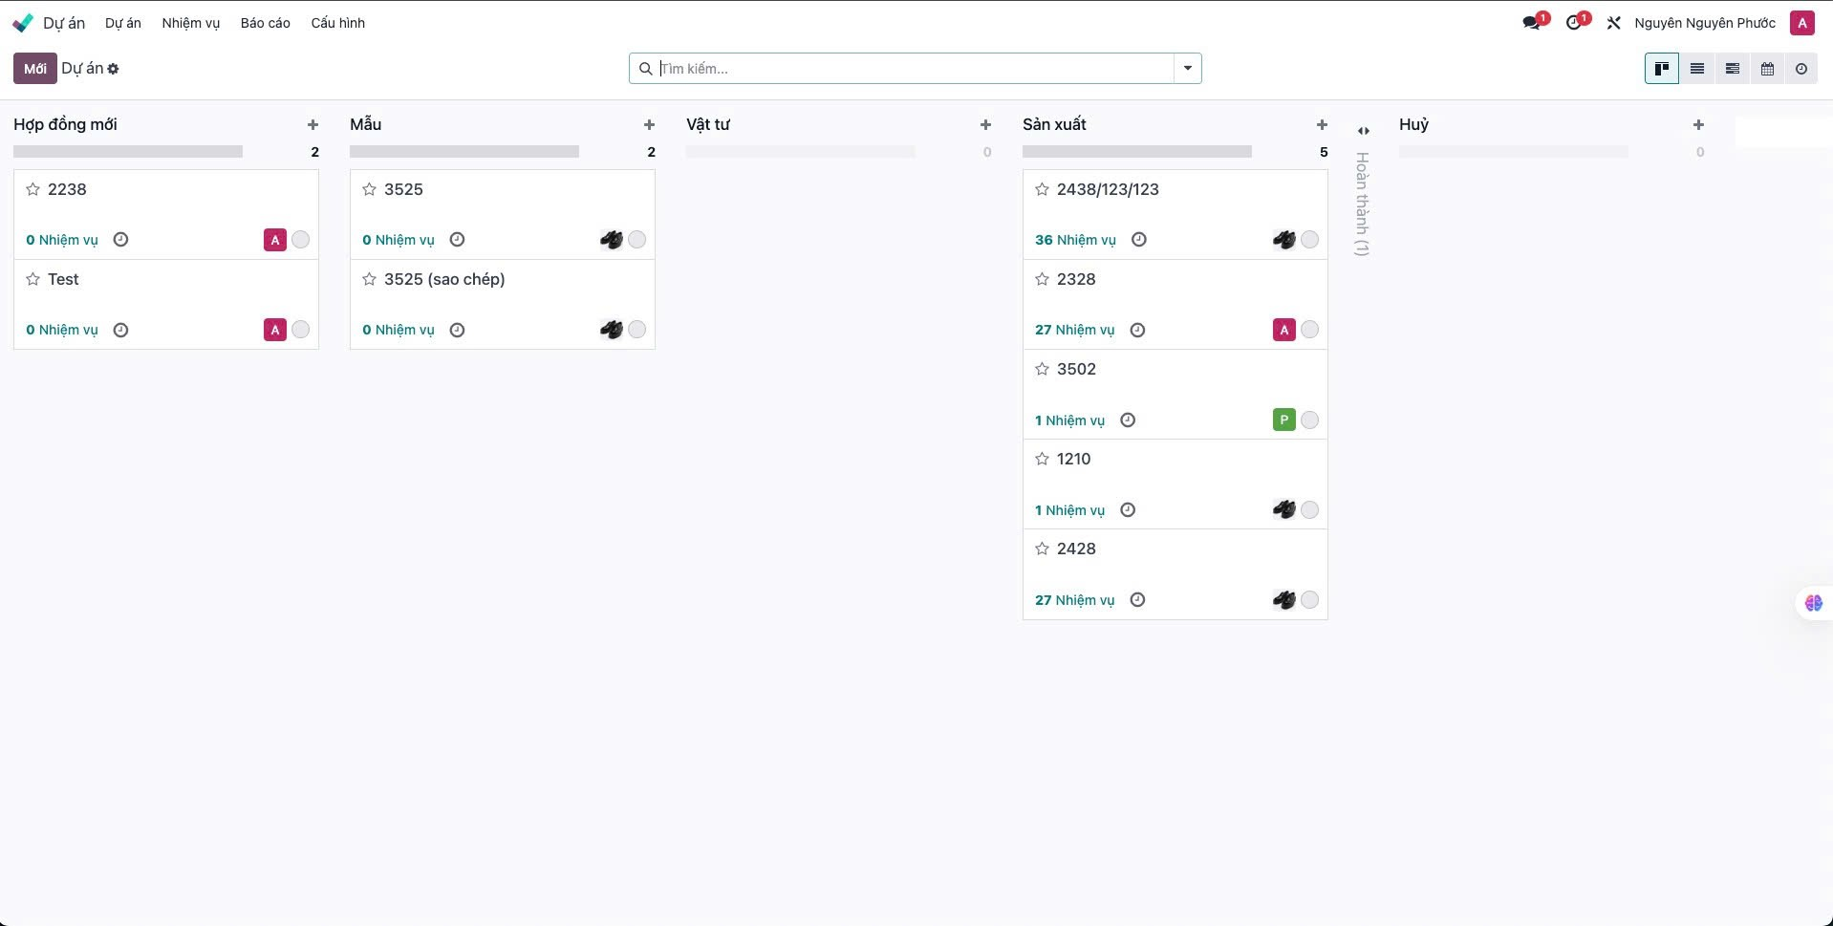Click the debug tools wrench icon

click(1613, 23)
